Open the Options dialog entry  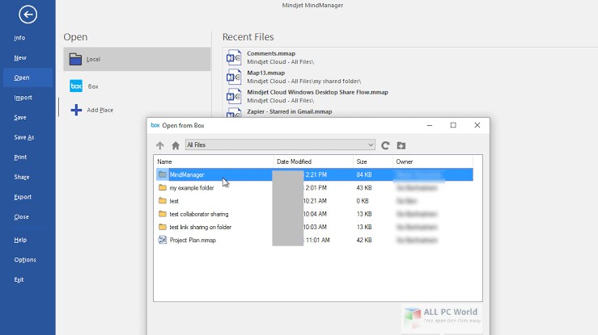coord(25,260)
